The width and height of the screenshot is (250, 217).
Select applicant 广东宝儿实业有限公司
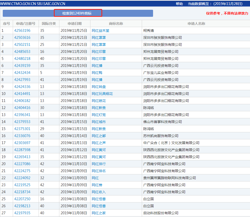tap(161, 73)
